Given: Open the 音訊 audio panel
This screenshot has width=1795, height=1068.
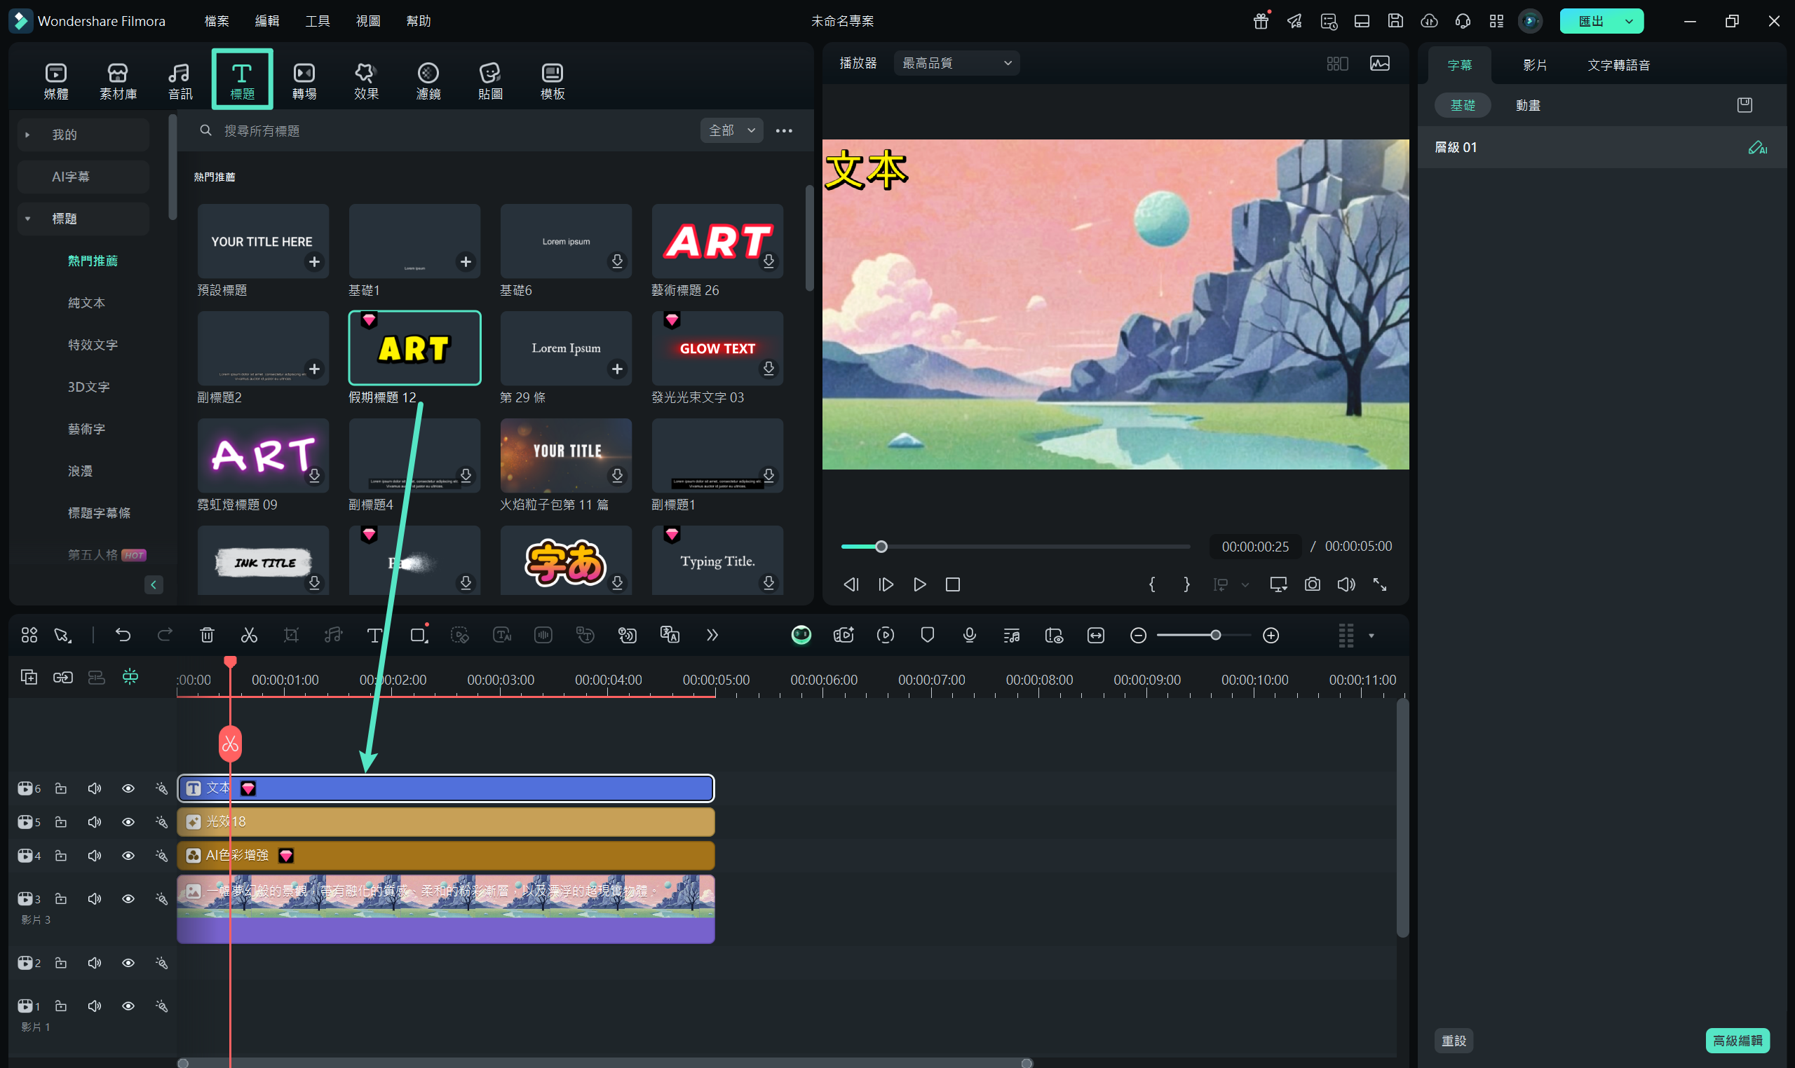Looking at the screenshot, I should 180,81.
